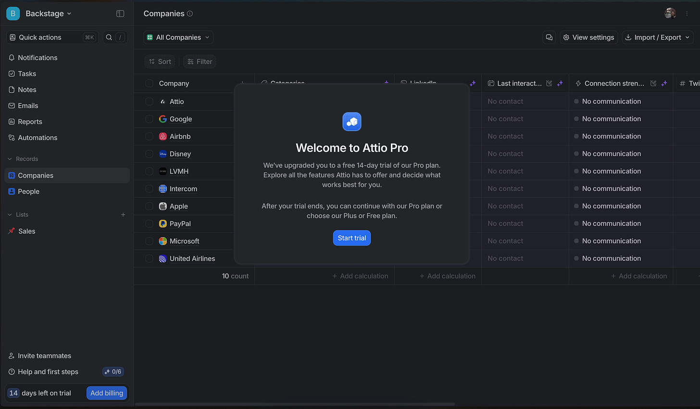Image resolution: width=700 pixels, height=409 pixels.
Task: Open Tasks in sidebar
Action: click(67, 74)
